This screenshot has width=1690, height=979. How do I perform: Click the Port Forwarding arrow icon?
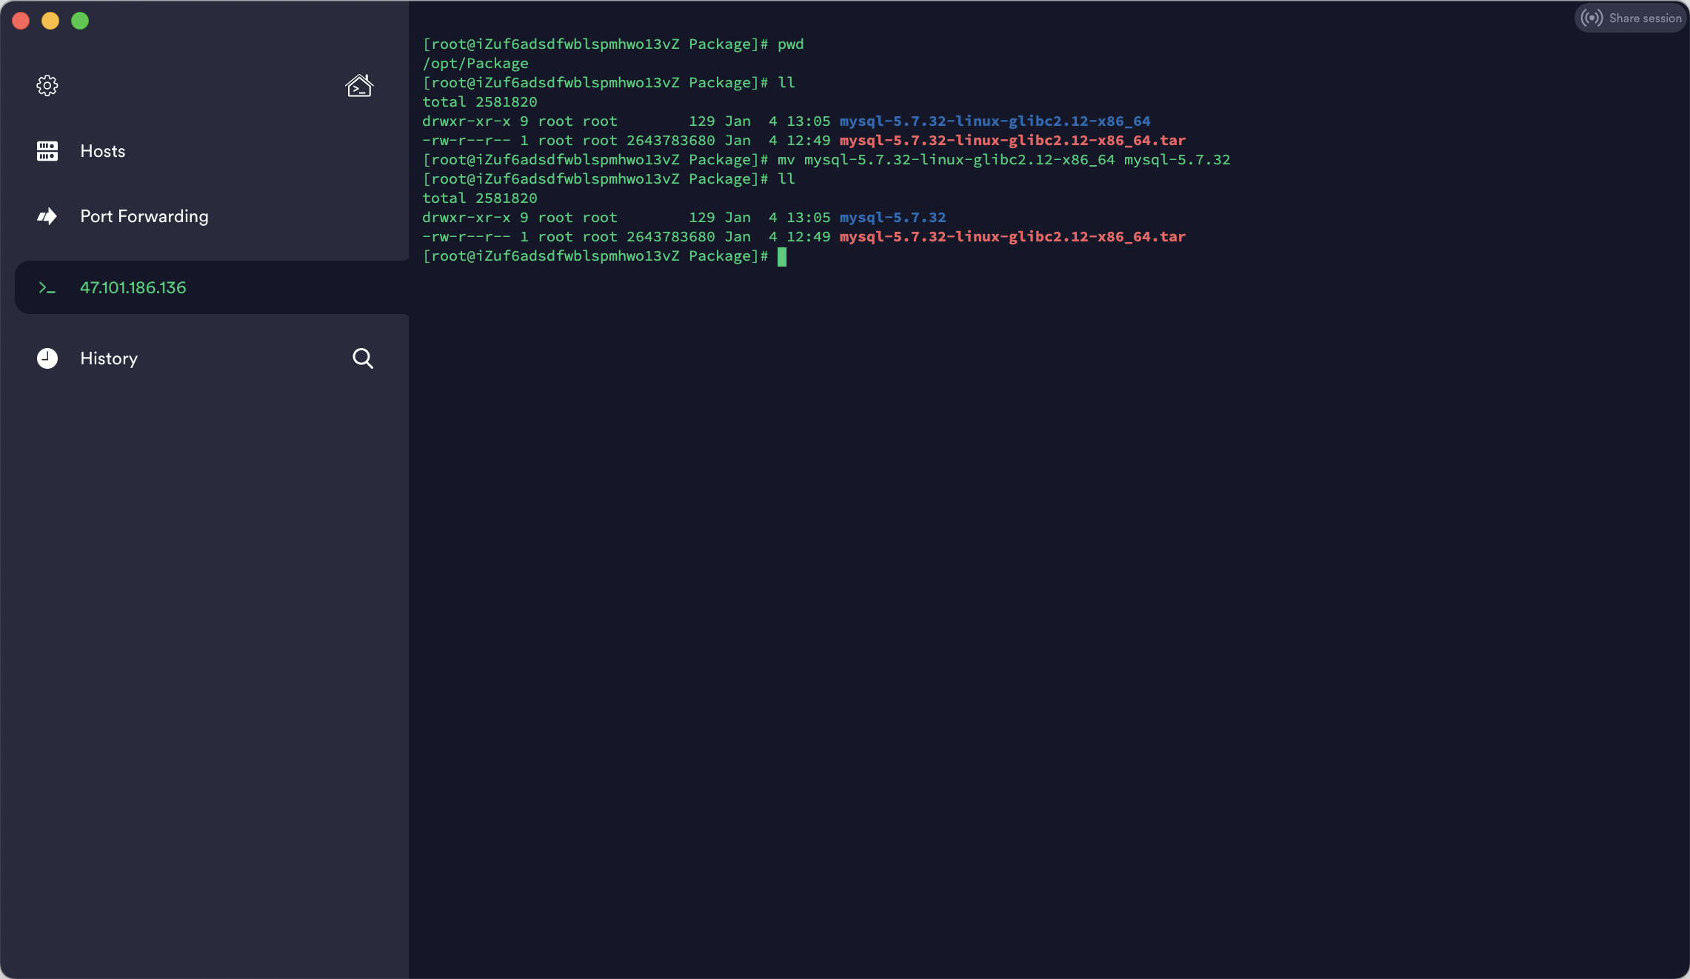point(47,216)
